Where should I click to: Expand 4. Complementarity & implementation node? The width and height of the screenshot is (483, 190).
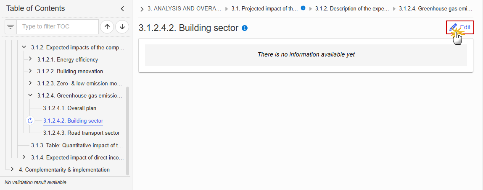(x=12, y=169)
